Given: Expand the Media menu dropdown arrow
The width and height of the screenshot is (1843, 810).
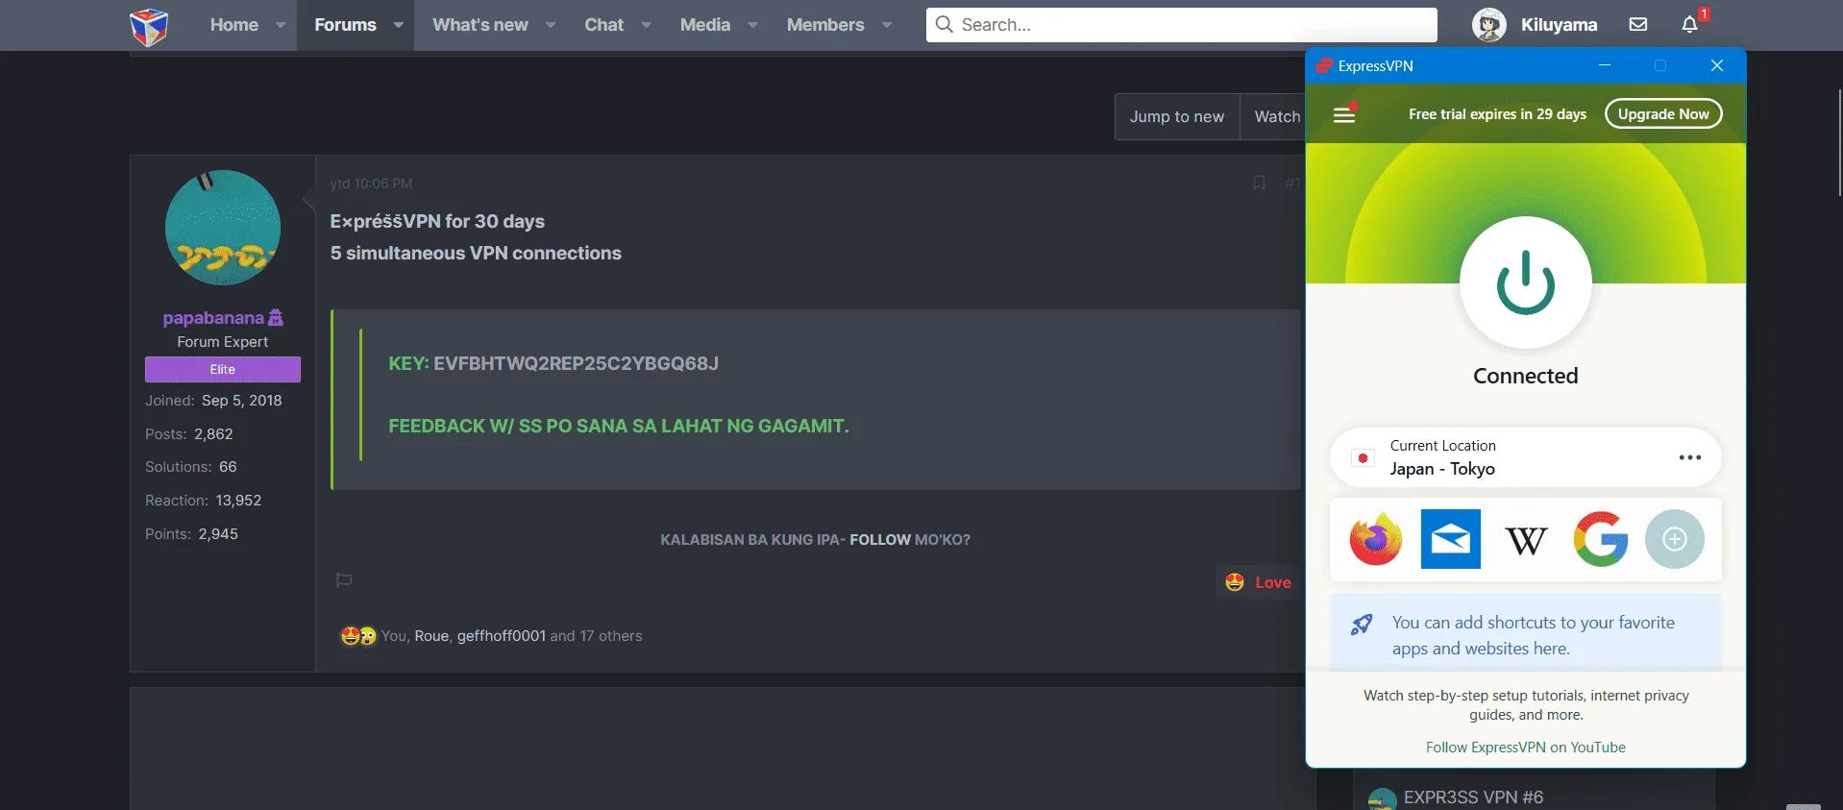Looking at the screenshot, I should coord(752,25).
